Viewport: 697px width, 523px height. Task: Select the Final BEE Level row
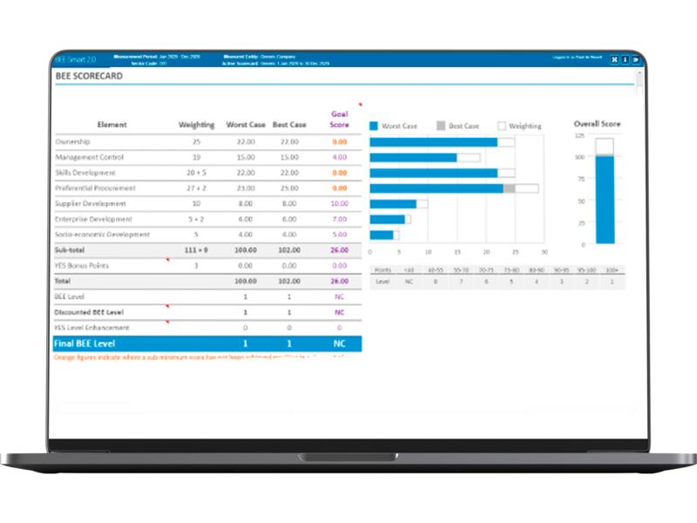click(x=207, y=343)
